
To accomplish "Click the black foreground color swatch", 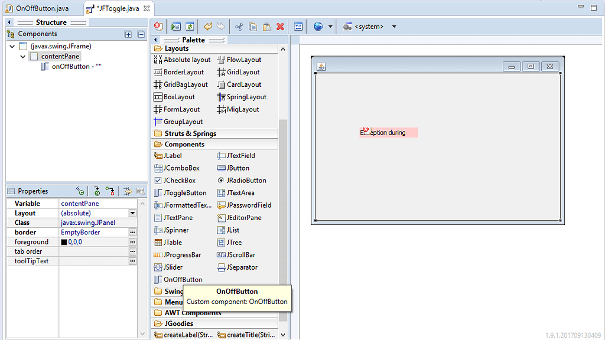I will [64, 241].
